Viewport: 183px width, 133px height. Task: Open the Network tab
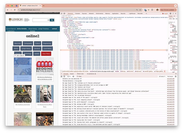[x=91, y=14]
